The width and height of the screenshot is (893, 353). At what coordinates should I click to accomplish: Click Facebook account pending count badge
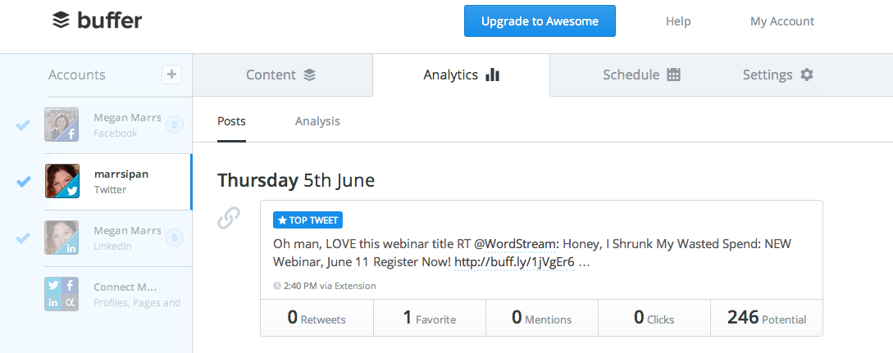[175, 124]
